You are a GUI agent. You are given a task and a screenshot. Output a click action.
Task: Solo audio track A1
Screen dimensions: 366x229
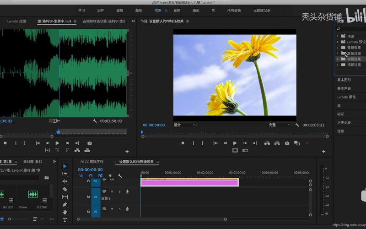(119, 191)
